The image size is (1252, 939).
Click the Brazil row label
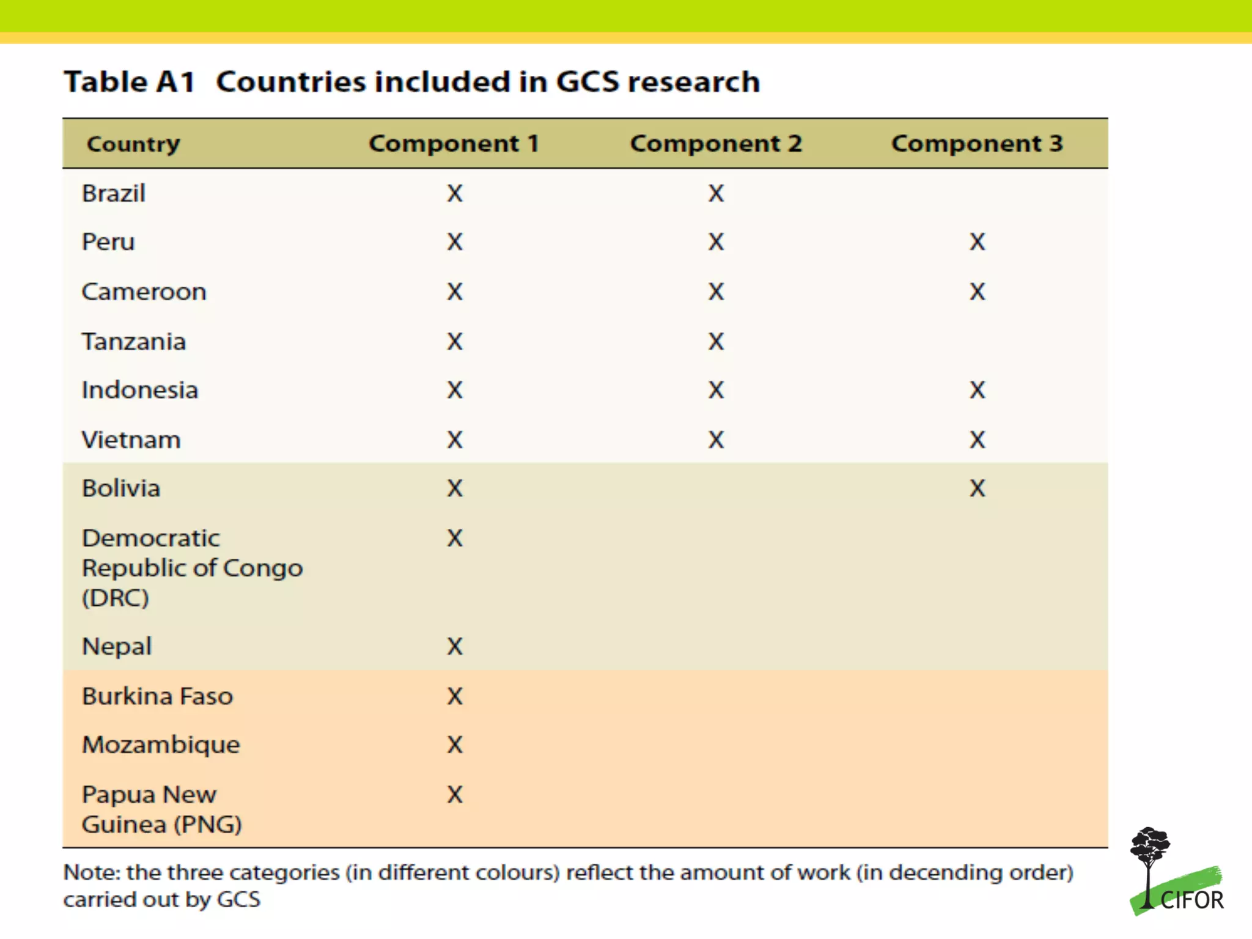[114, 194]
